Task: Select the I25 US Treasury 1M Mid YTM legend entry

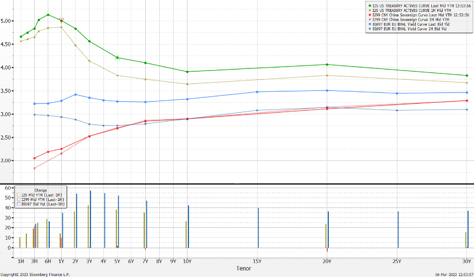Action: point(410,10)
